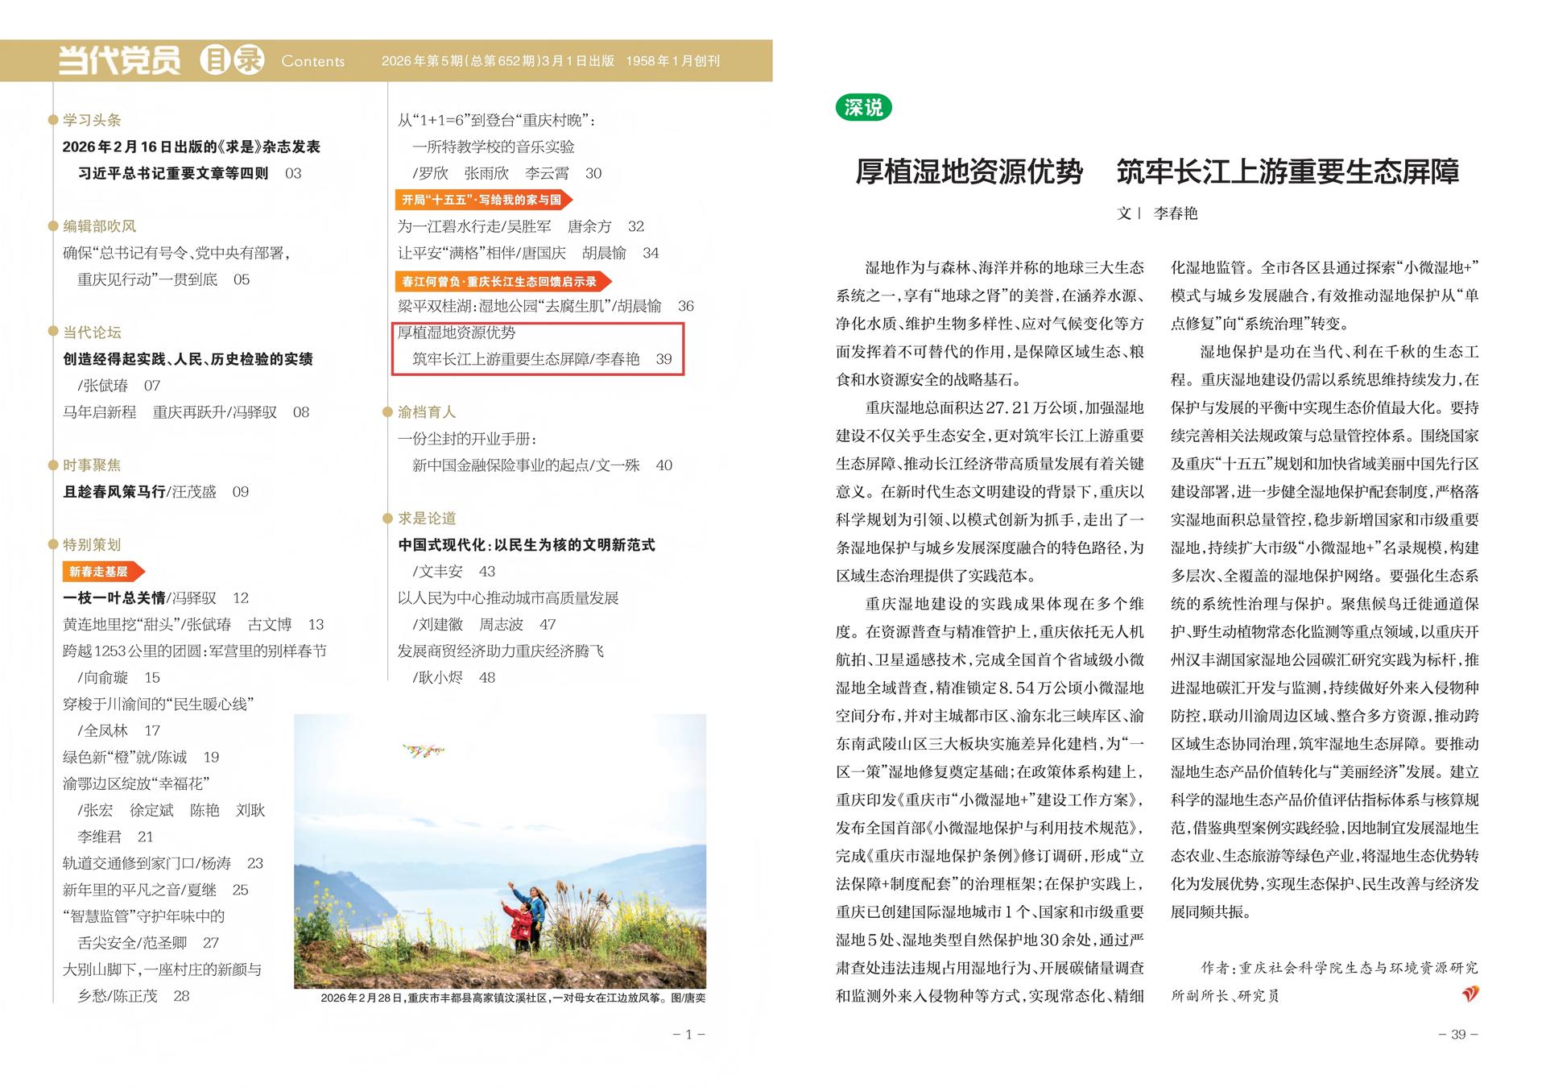Image resolution: width=1546 pixels, height=1087 pixels.
Task: Click the orange 新春走基层 tag label
Action: tap(101, 572)
